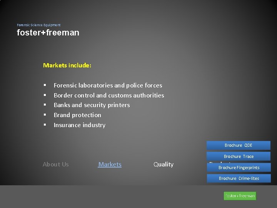
Task: Open the Brochure Crime-lites button
Action: tap(239, 178)
